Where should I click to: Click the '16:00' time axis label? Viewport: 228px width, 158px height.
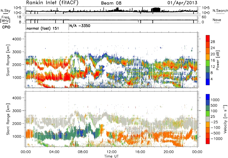(x=140, y=152)
